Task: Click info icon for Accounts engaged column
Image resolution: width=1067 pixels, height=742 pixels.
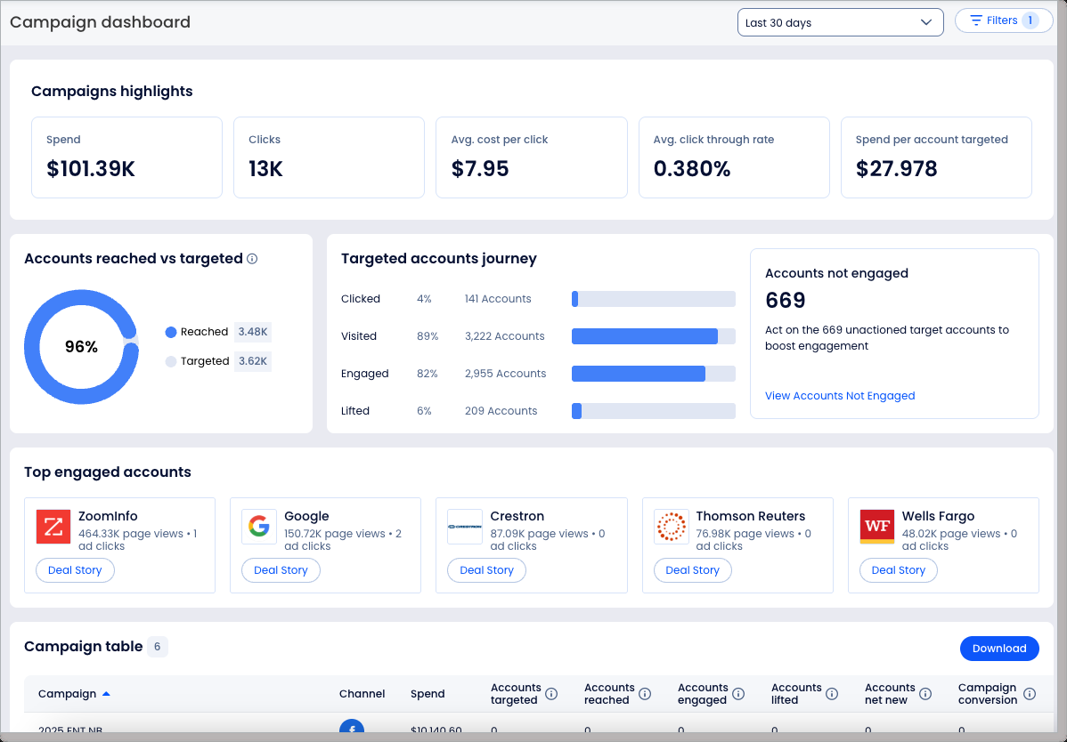Action: tap(738, 694)
